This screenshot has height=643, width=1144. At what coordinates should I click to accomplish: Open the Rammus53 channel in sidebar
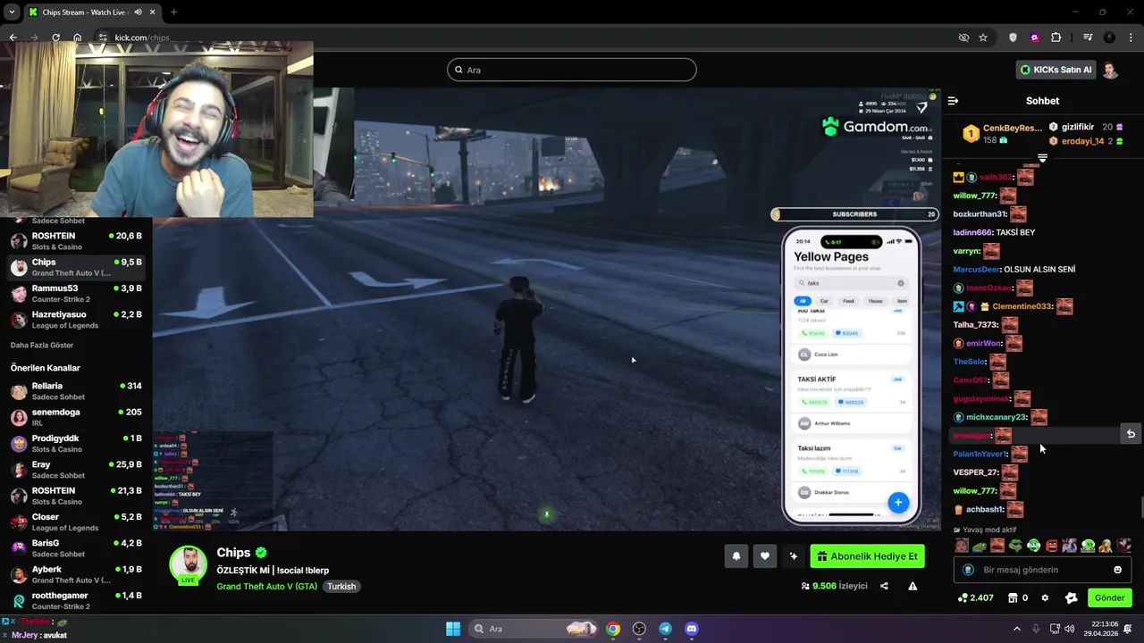pyautogui.click(x=76, y=294)
